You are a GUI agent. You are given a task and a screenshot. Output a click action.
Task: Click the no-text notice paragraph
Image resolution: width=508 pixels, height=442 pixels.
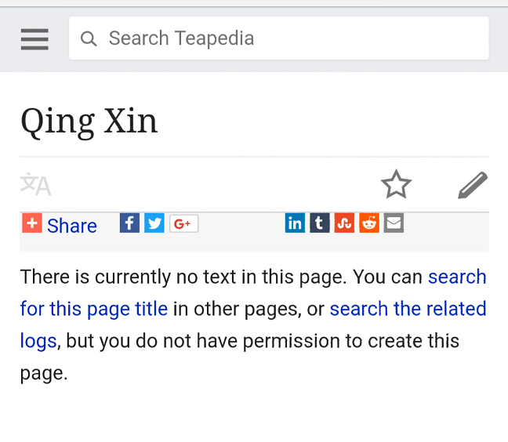(254, 325)
